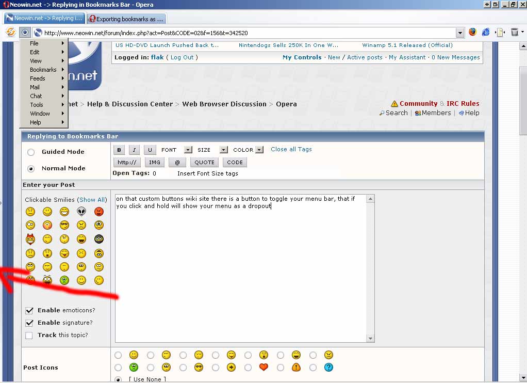
Task: Select Guided Mode radio button
Action: click(x=31, y=152)
